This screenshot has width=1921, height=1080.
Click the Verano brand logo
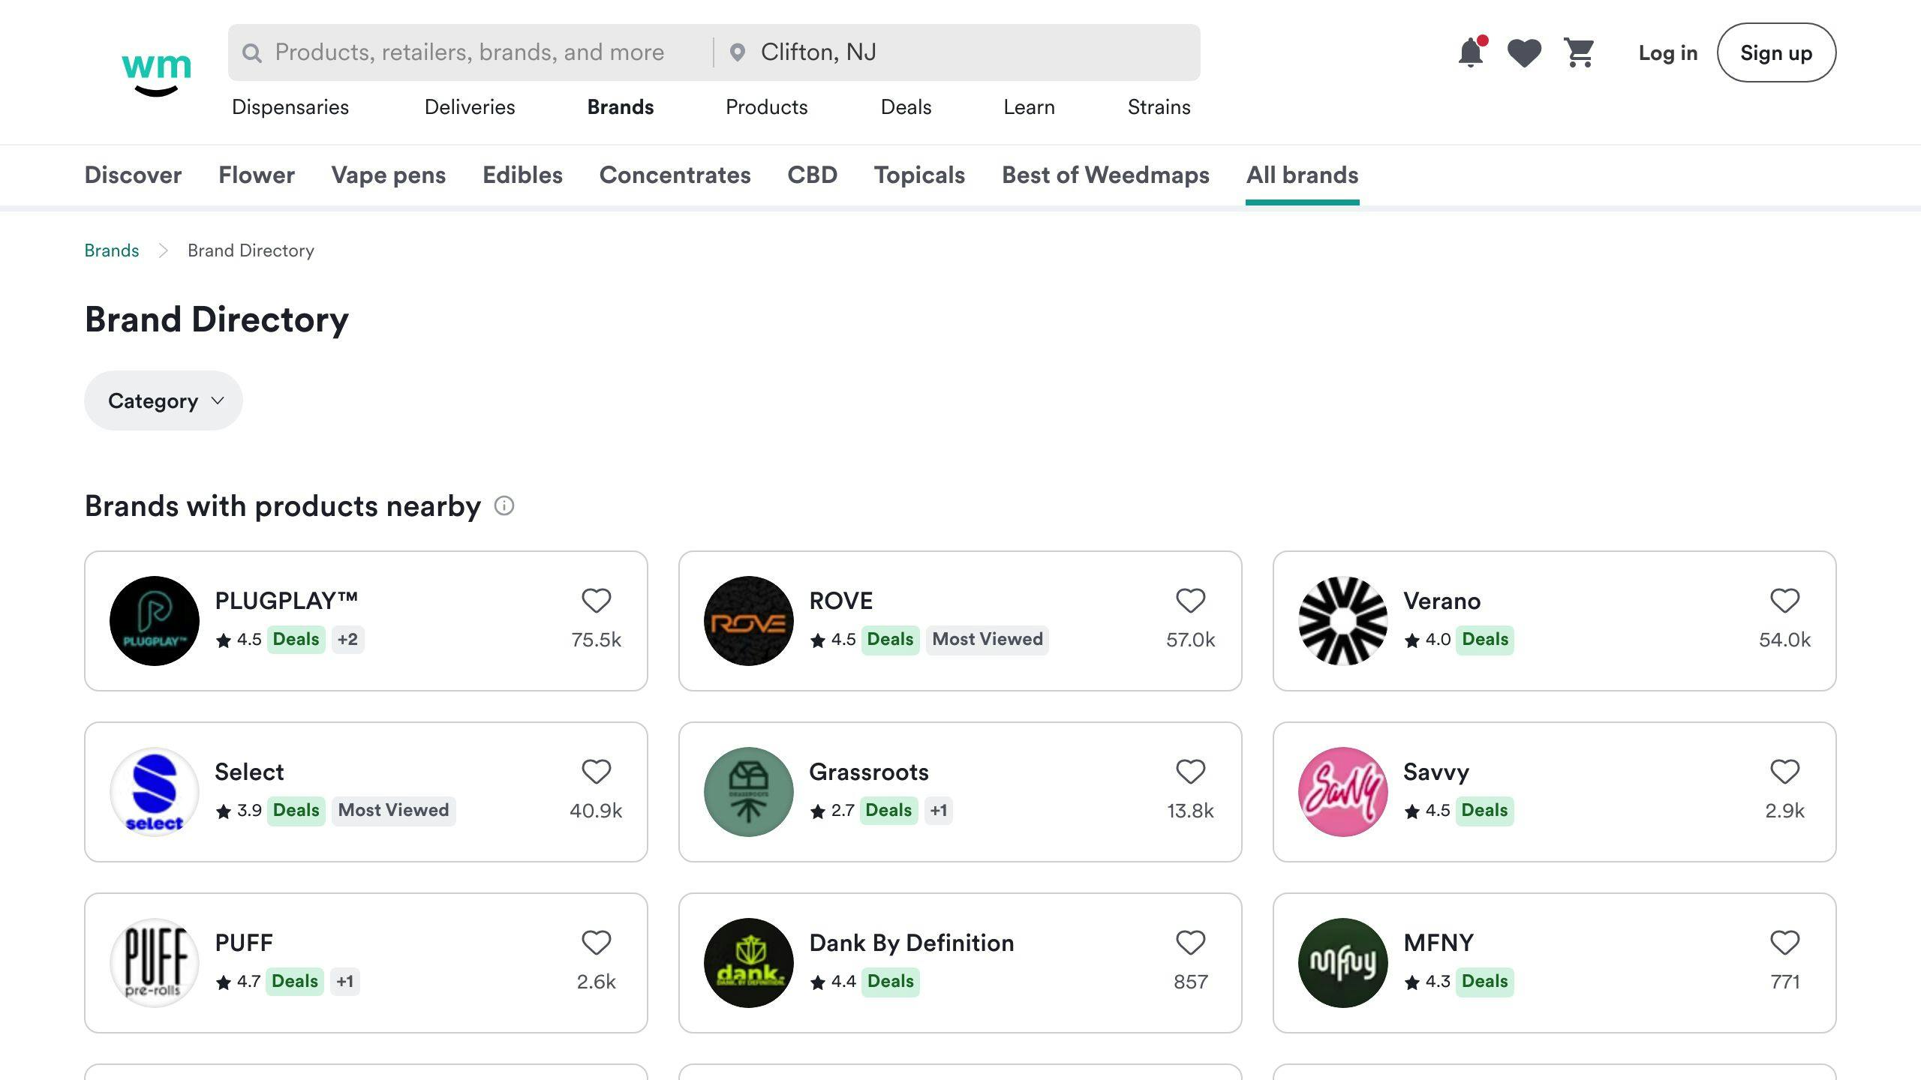coord(1343,621)
